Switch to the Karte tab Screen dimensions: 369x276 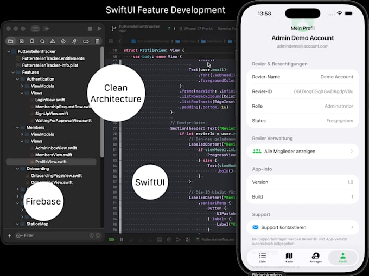click(289, 258)
